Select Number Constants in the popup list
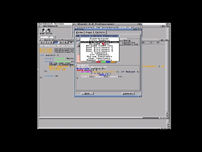The height and width of the screenshot is (152, 202). (x=99, y=60)
